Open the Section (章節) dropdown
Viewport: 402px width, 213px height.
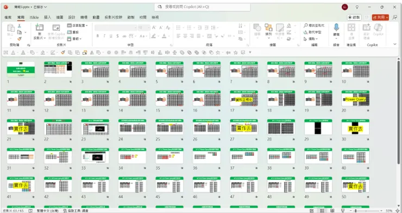click(x=74, y=39)
